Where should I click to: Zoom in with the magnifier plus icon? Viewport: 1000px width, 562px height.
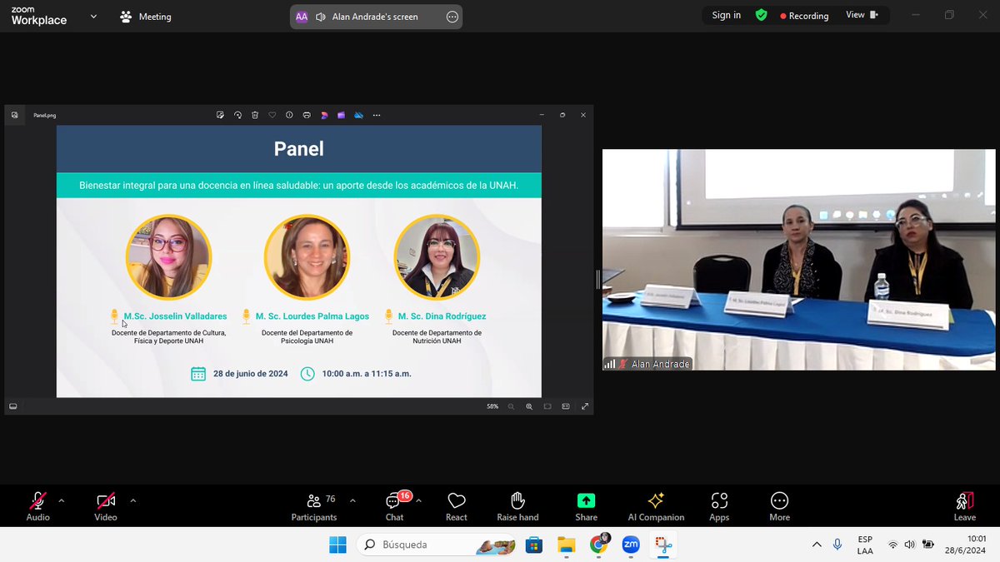click(529, 406)
